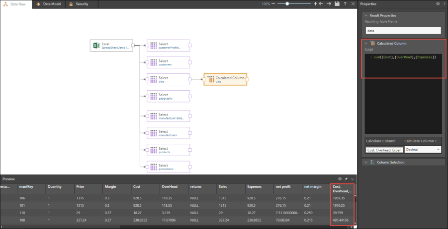This screenshot has width=448, height=229.
Task: Expand the Column Selection section
Action: point(366,162)
